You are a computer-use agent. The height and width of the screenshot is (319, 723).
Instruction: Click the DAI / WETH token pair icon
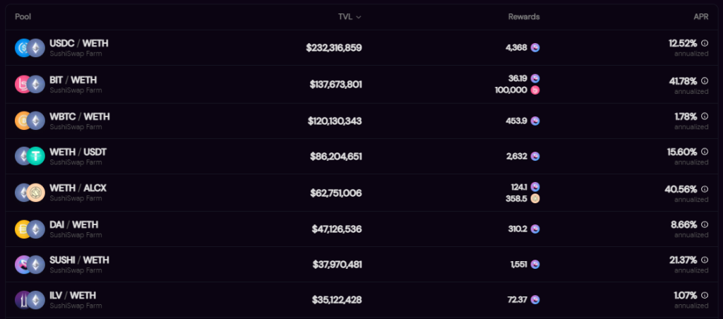pyautogui.click(x=30, y=229)
